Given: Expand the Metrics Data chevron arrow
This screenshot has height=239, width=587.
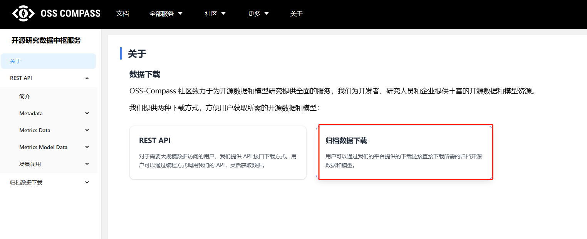Looking at the screenshot, I should click(x=87, y=130).
